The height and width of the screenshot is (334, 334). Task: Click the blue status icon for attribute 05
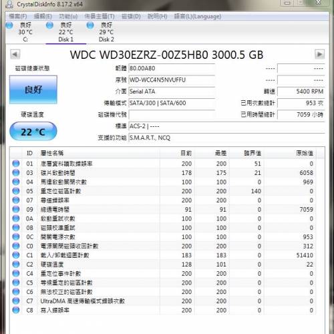click(x=16, y=191)
